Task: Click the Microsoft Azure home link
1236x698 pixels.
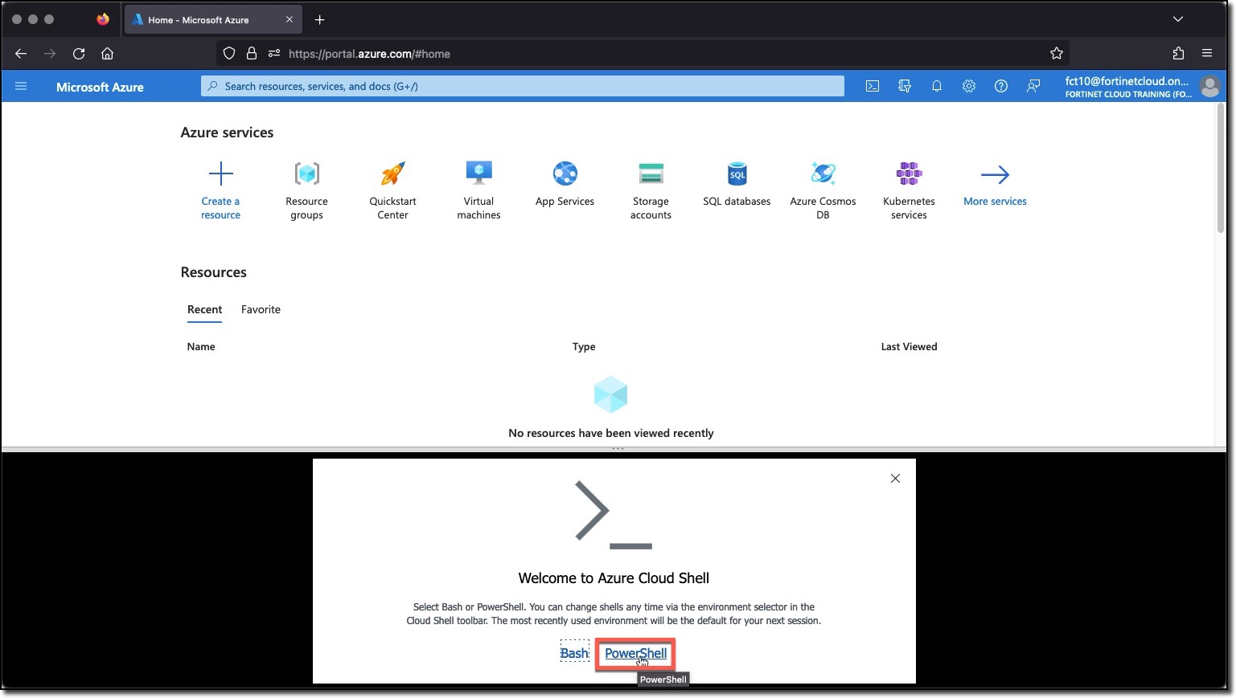Action: 100,87
